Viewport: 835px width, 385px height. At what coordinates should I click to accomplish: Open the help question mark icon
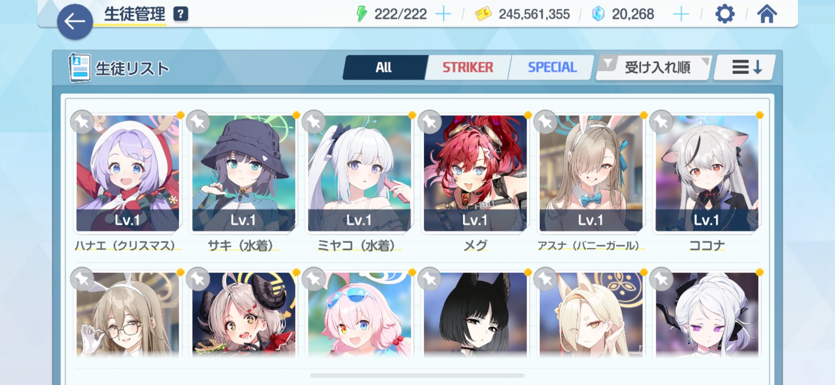180,14
